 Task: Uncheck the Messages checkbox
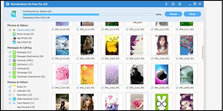point(10,52)
